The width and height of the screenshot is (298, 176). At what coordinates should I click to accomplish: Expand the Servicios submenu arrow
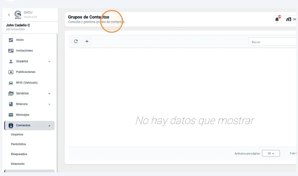coord(49,94)
